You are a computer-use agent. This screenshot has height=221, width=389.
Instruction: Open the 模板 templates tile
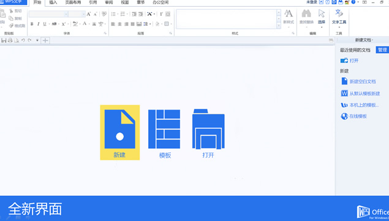[164, 133]
